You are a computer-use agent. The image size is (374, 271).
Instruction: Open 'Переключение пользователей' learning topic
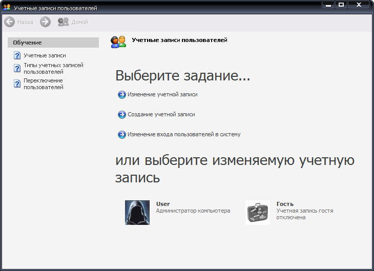44,84
